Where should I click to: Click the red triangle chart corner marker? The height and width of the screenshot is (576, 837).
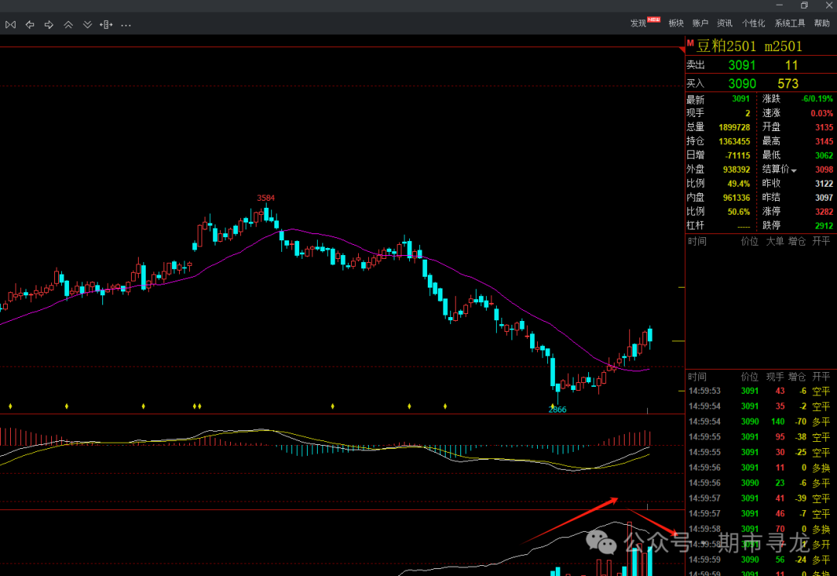coord(682,50)
